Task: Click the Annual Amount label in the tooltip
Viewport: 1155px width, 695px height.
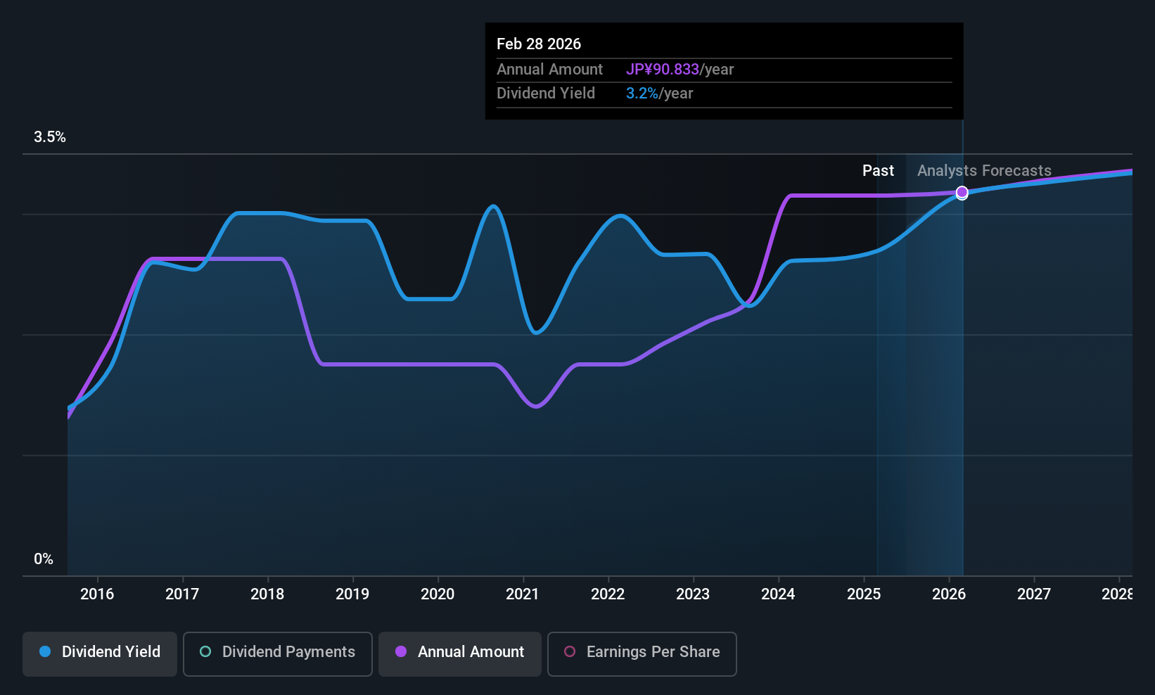Action: point(549,70)
